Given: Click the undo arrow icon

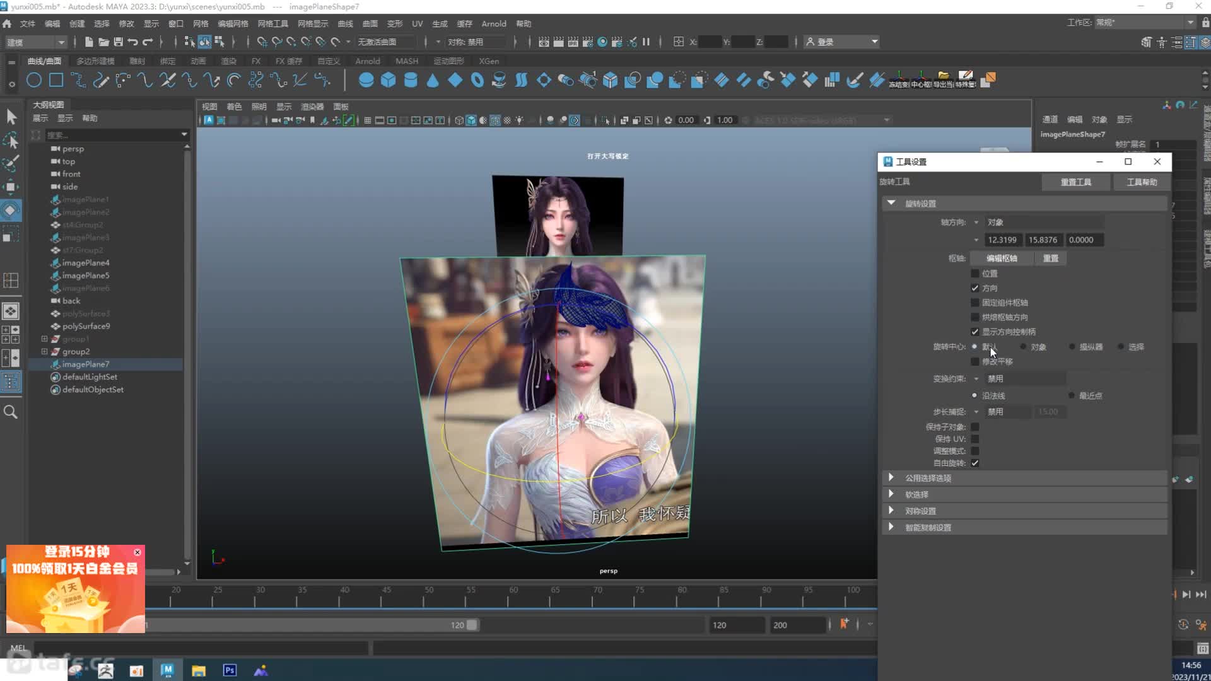Looking at the screenshot, I should 132,42.
